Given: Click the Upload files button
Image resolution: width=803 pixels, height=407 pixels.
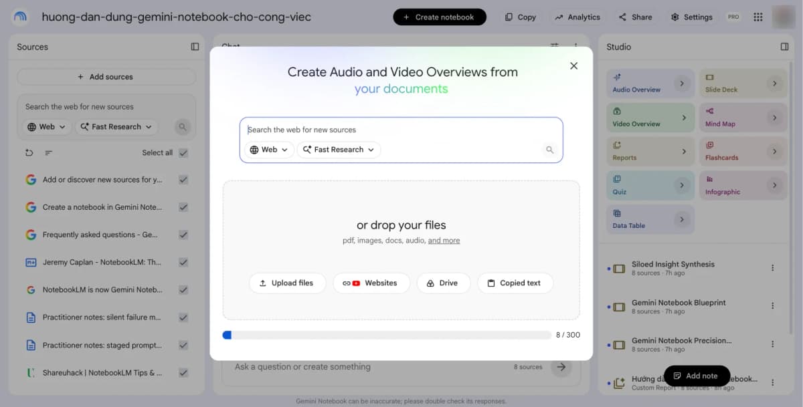Looking at the screenshot, I should tap(287, 283).
